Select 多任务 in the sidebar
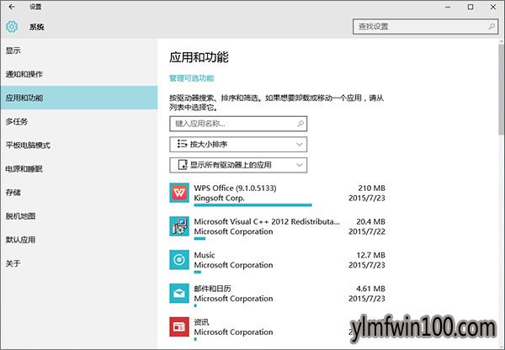The image size is (505, 350). point(79,121)
